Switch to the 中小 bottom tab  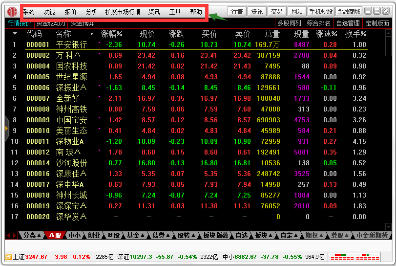(x=75, y=235)
